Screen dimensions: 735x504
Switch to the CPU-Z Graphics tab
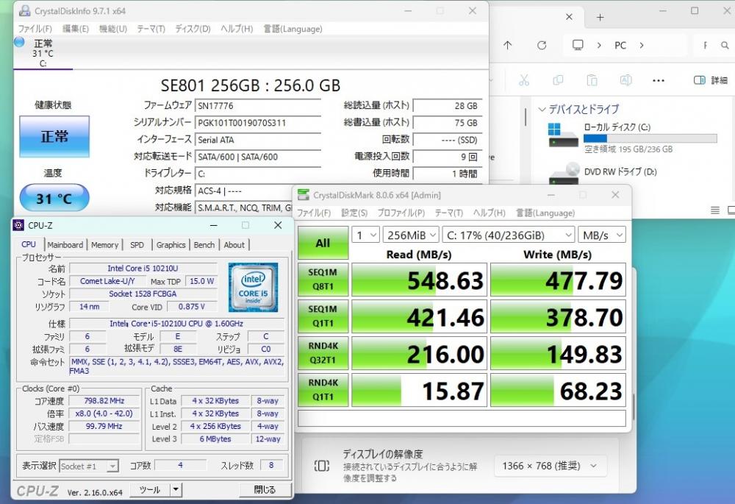click(x=171, y=244)
